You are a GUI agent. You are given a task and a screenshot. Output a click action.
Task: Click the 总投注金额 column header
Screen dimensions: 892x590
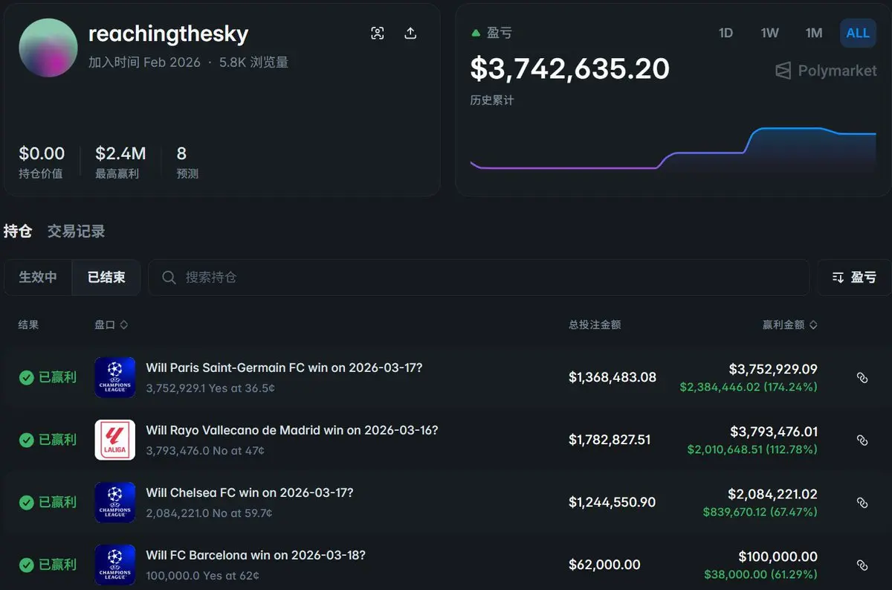pyautogui.click(x=595, y=325)
